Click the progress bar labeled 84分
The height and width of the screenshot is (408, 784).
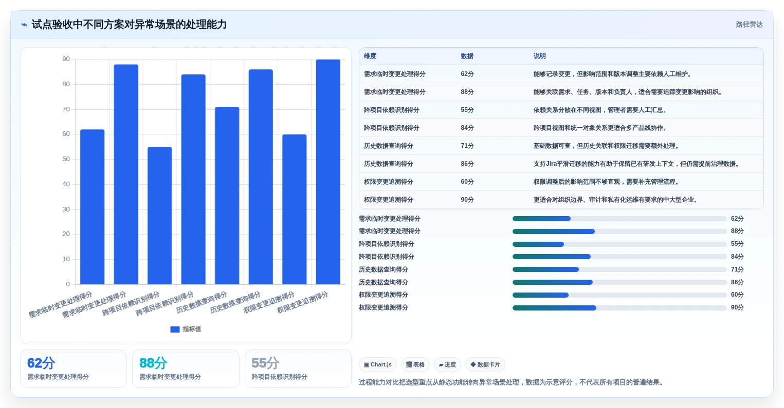click(x=619, y=257)
